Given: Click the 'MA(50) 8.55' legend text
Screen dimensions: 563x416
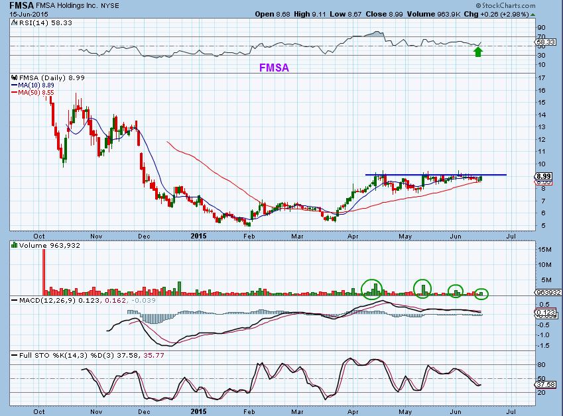Looking at the screenshot, I should (x=36, y=93).
